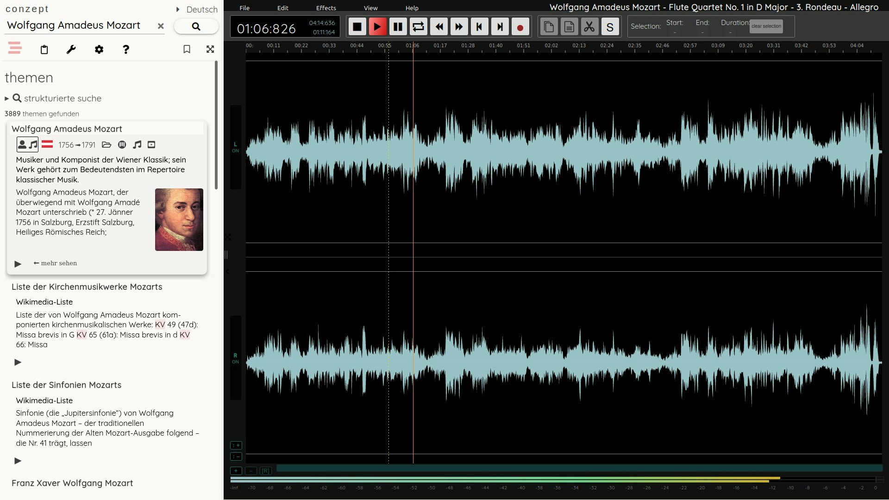Click the Austrian flag icon
The height and width of the screenshot is (500, 889).
pos(47,144)
